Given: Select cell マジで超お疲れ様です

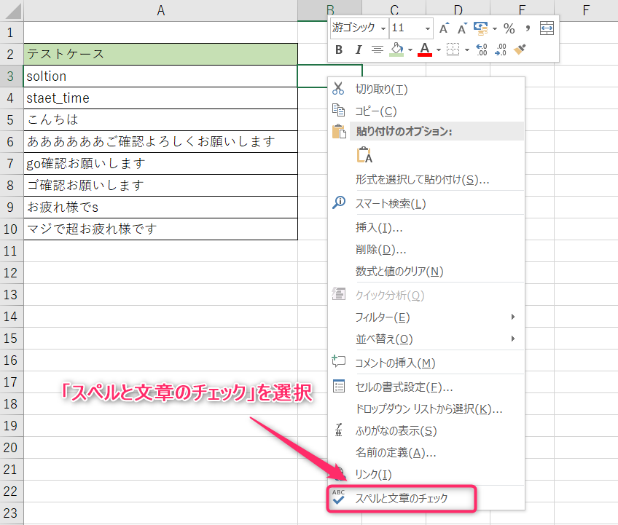Looking at the screenshot, I should pos(160,229).
